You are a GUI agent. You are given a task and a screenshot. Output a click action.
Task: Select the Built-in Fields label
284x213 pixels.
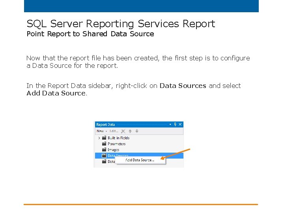119,138
